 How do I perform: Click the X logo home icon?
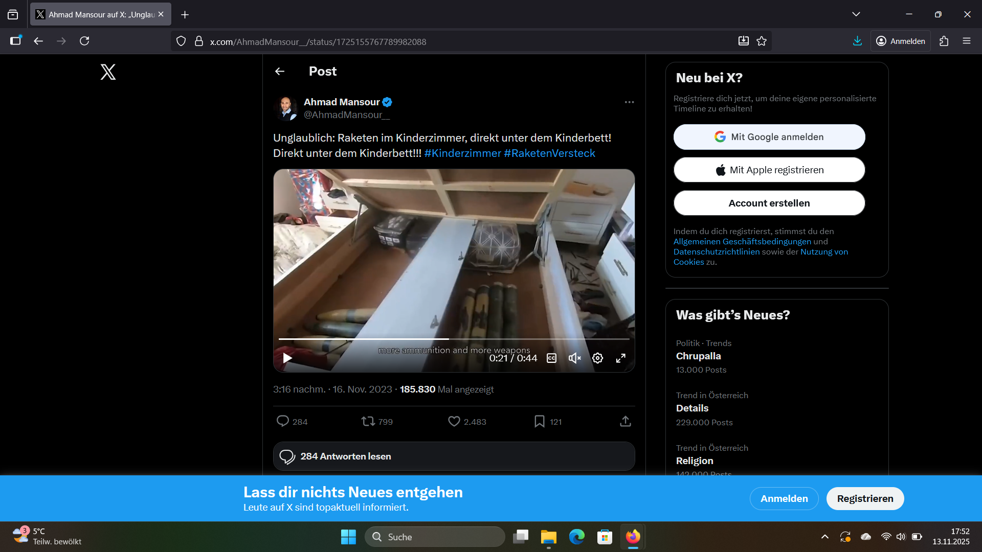(x=108, y=72)
